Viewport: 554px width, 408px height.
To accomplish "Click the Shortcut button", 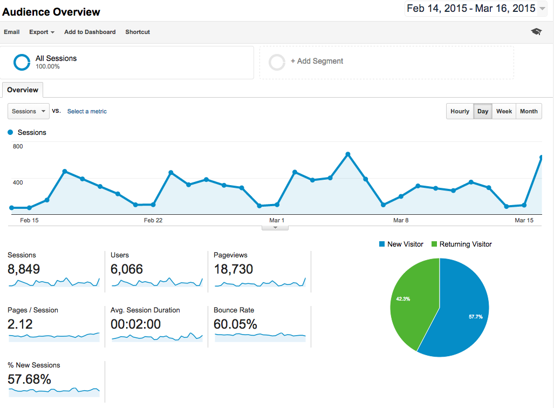I will [x=137, y=32].
